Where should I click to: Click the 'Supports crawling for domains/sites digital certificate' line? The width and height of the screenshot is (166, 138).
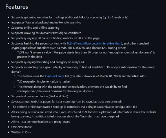click(46, 33)
